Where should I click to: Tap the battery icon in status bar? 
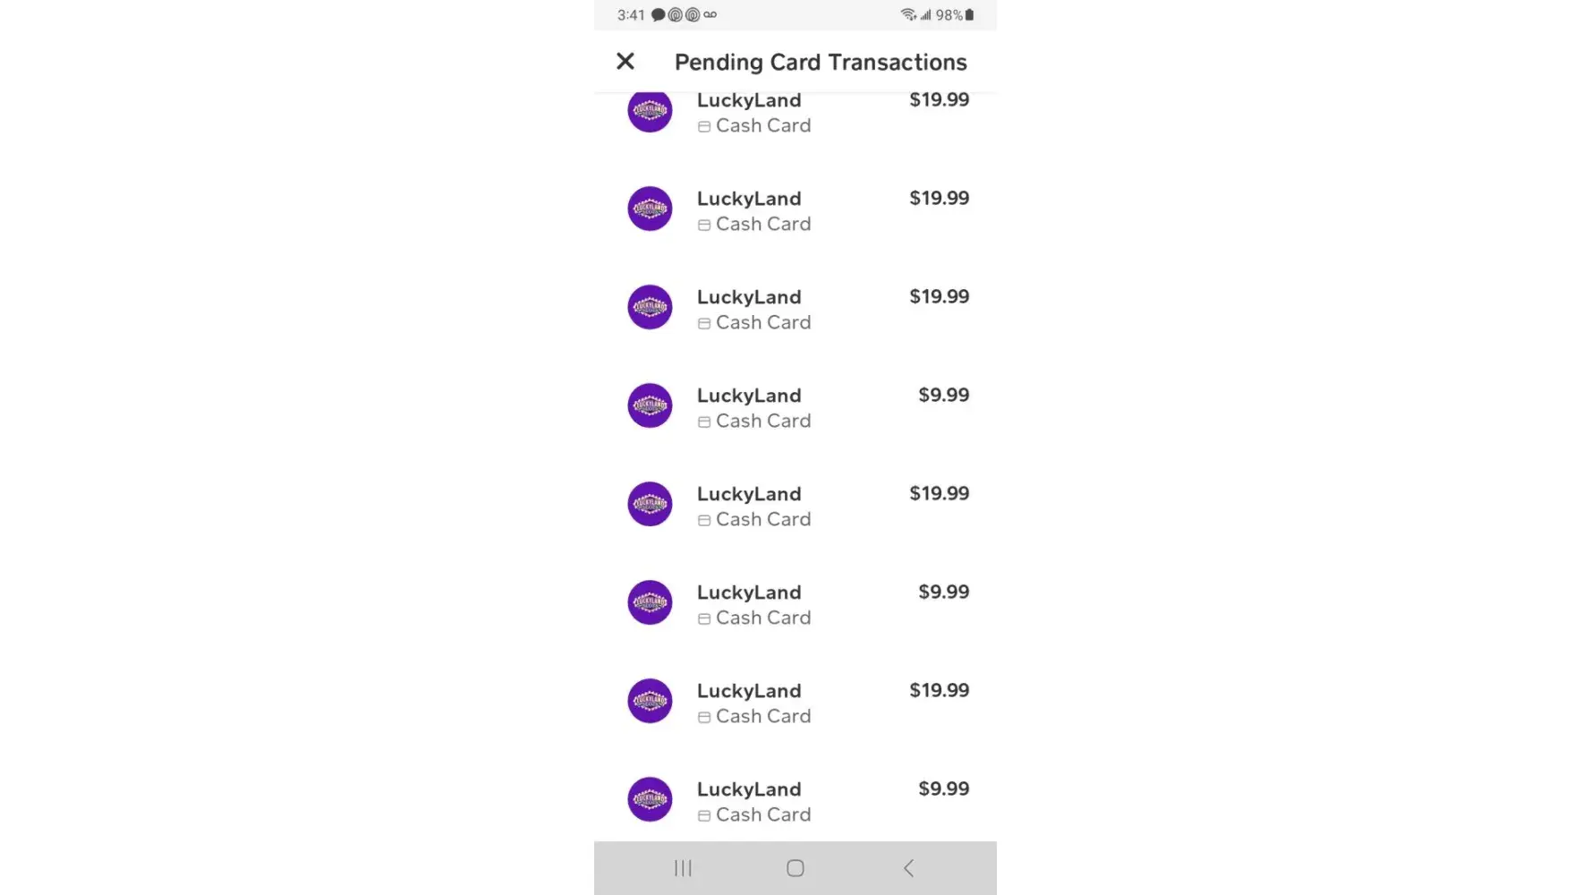tap(969, 14)
